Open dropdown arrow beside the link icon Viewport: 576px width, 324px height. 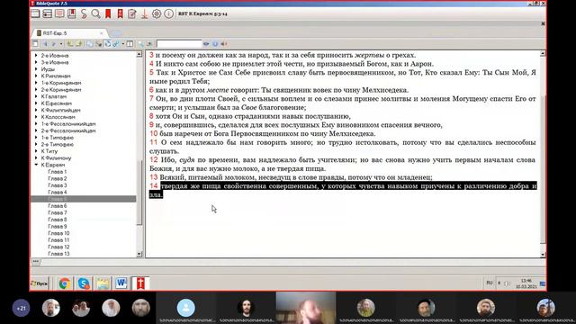[122, 44]
